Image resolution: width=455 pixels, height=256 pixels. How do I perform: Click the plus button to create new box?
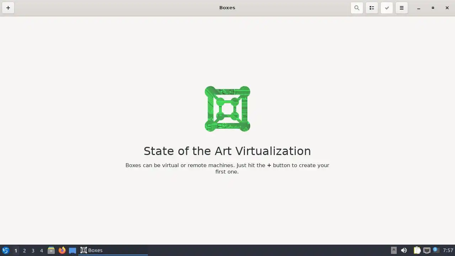click(x=8, y=8)
